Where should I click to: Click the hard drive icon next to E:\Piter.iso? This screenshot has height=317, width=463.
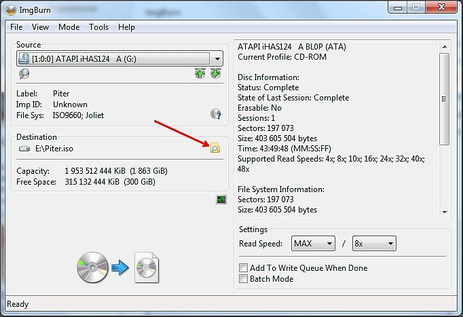pos(24,149)
